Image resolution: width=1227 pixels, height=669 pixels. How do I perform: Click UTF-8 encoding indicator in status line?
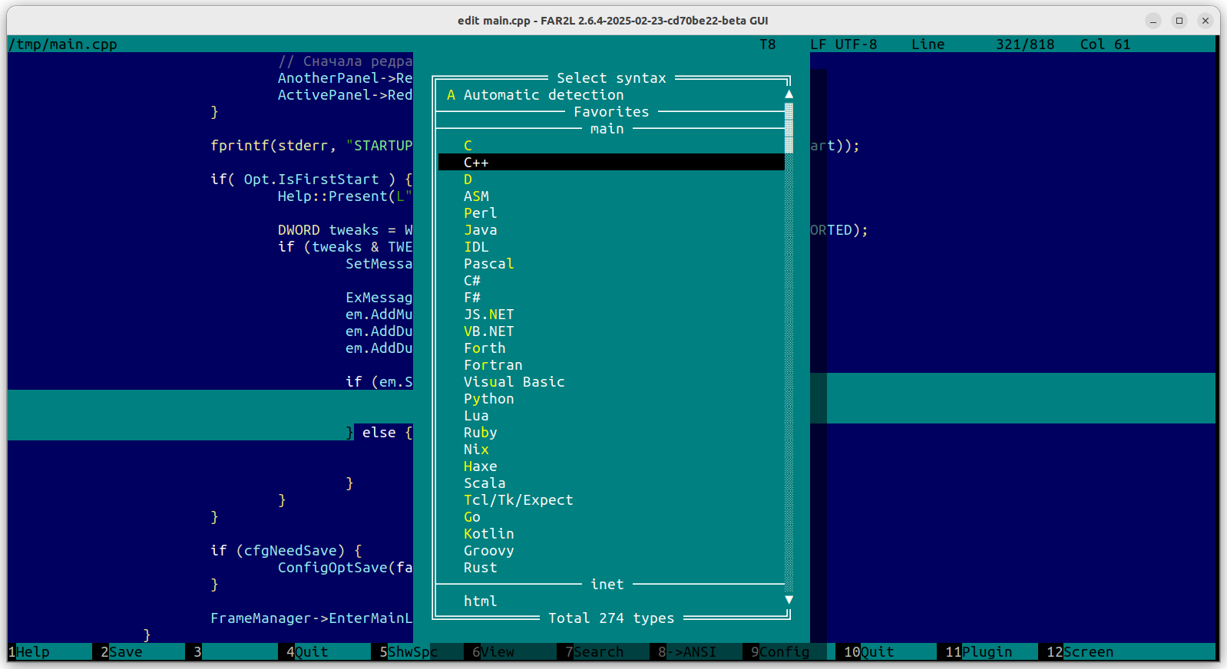tap(855, 44)
